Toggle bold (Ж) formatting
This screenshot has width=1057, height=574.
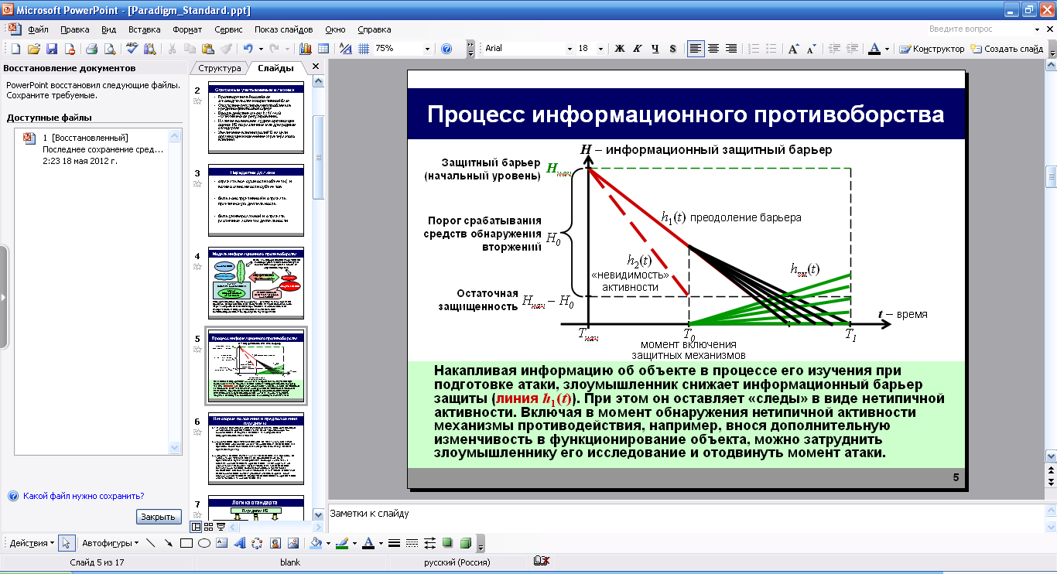[619, 49]
